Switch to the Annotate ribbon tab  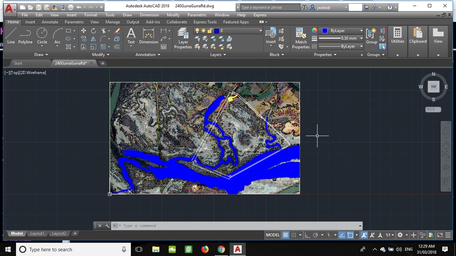[50, 22]
